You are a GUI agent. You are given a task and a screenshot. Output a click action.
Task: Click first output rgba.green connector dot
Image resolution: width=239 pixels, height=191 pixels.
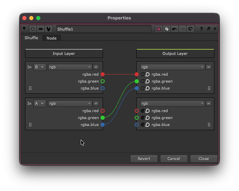click(137, 81)
